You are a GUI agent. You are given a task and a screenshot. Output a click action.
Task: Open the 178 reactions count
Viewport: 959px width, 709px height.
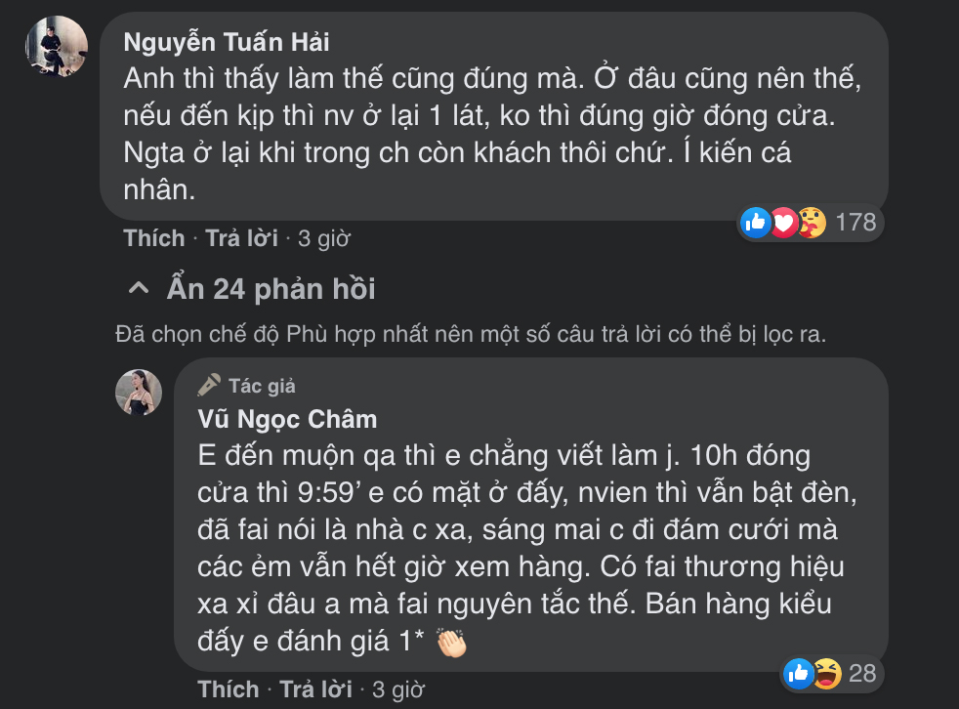(855, 223)
